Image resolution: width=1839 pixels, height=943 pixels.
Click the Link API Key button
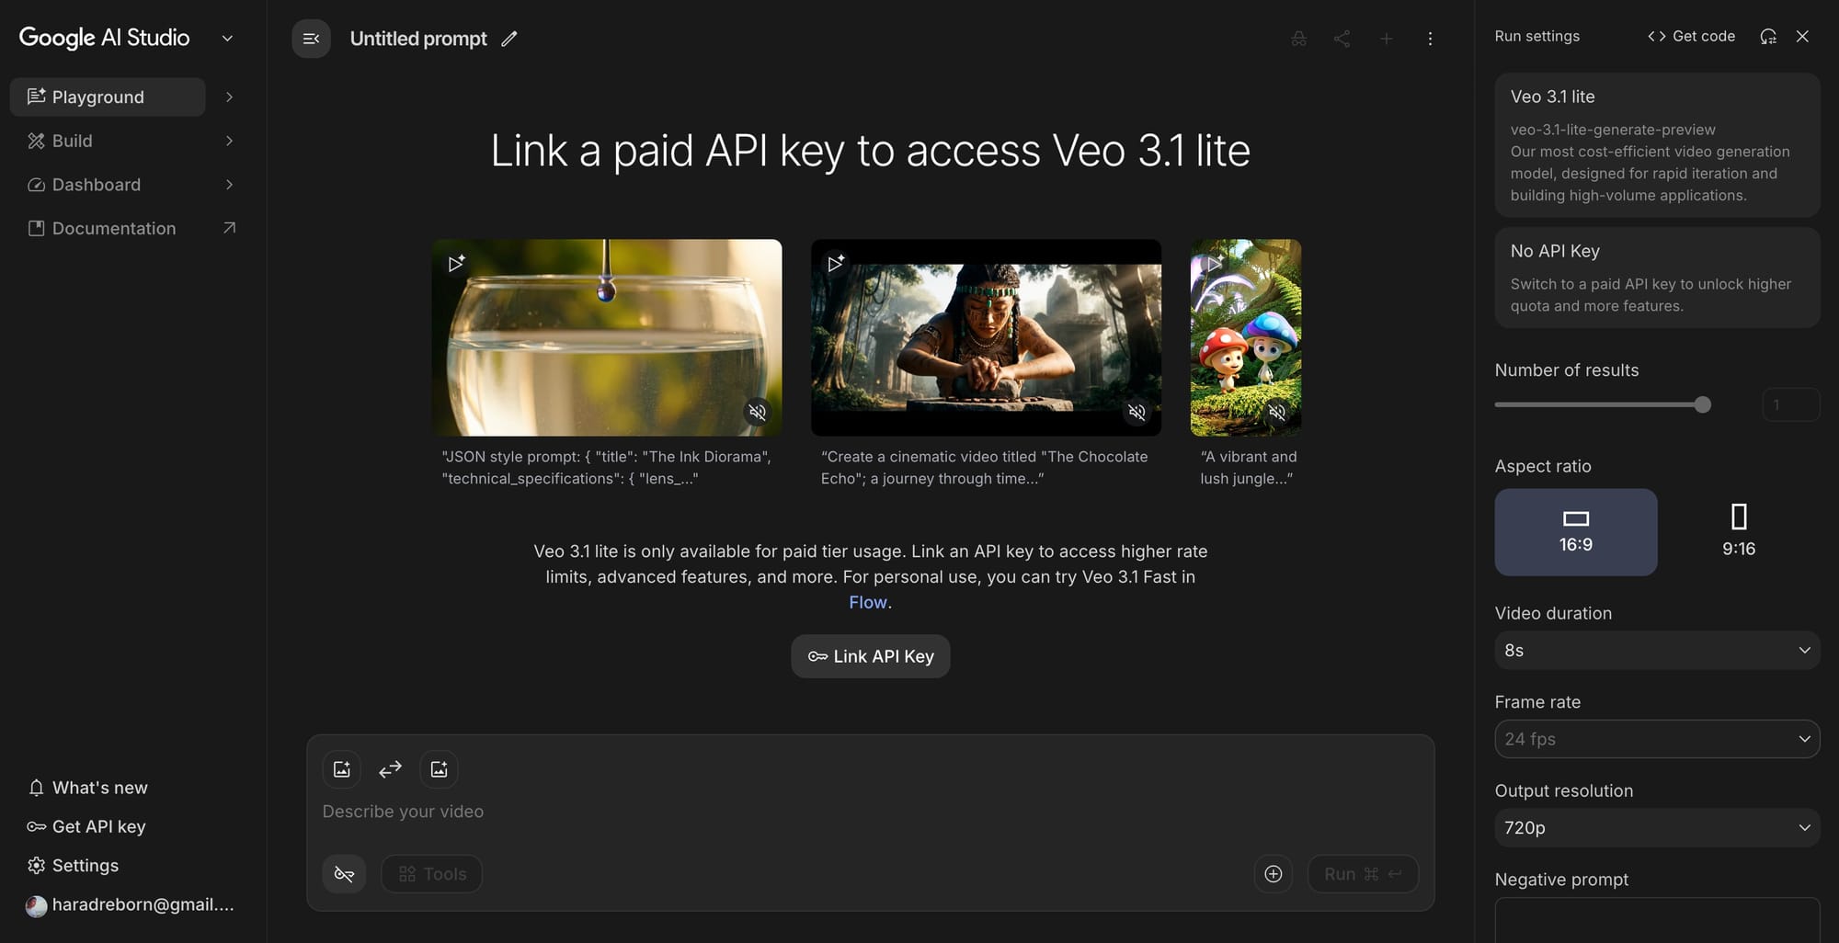click(871, 656)
